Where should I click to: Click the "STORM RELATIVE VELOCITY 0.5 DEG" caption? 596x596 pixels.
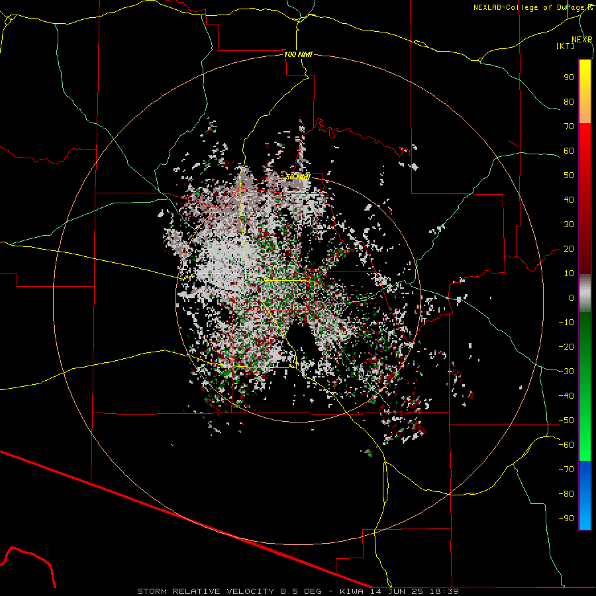pyautogui.click(x=229, y=591)
